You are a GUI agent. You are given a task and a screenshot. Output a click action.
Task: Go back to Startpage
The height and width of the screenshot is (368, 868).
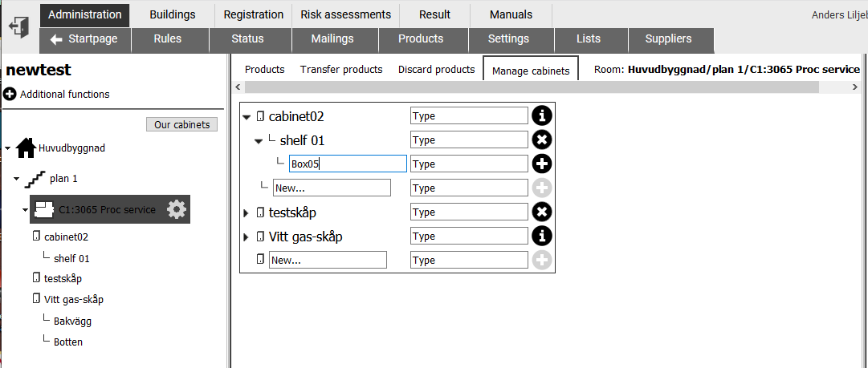point(84,39)
